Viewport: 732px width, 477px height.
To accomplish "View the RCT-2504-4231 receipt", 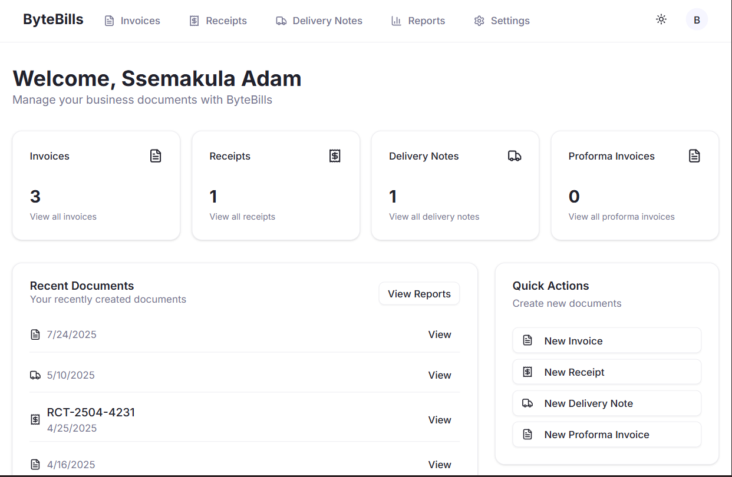I will pos(439,420).
